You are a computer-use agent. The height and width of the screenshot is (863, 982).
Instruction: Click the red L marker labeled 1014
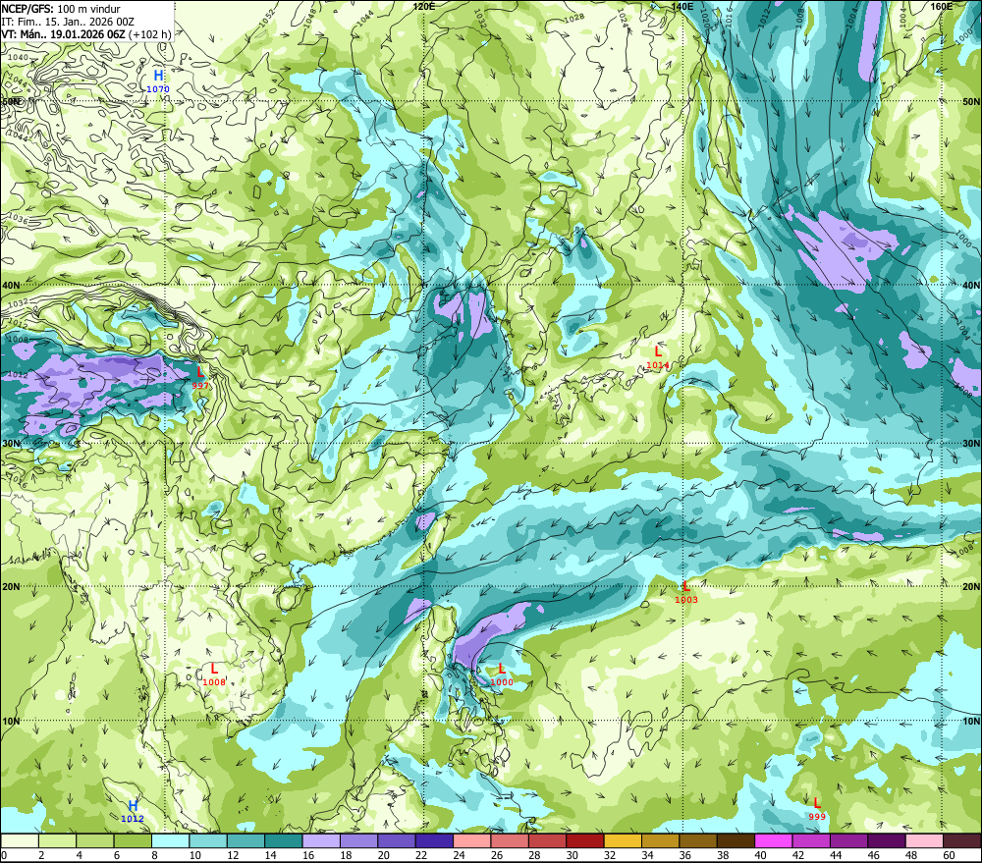tap(658, 357)
